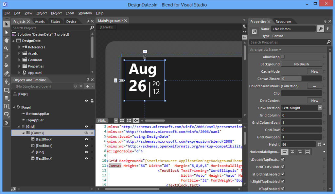Image resolution: width=335 pixels, height=194 pixels.
Task: Uncheck IsHoldingEnabled checkbox
Action: click(x=283, y=174)
